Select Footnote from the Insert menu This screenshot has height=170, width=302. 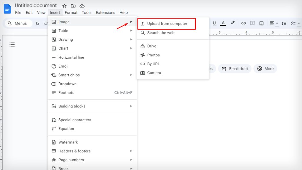[x=66, y=92]
